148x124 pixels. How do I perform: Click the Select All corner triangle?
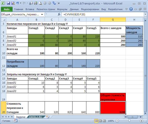pos(4,19)
